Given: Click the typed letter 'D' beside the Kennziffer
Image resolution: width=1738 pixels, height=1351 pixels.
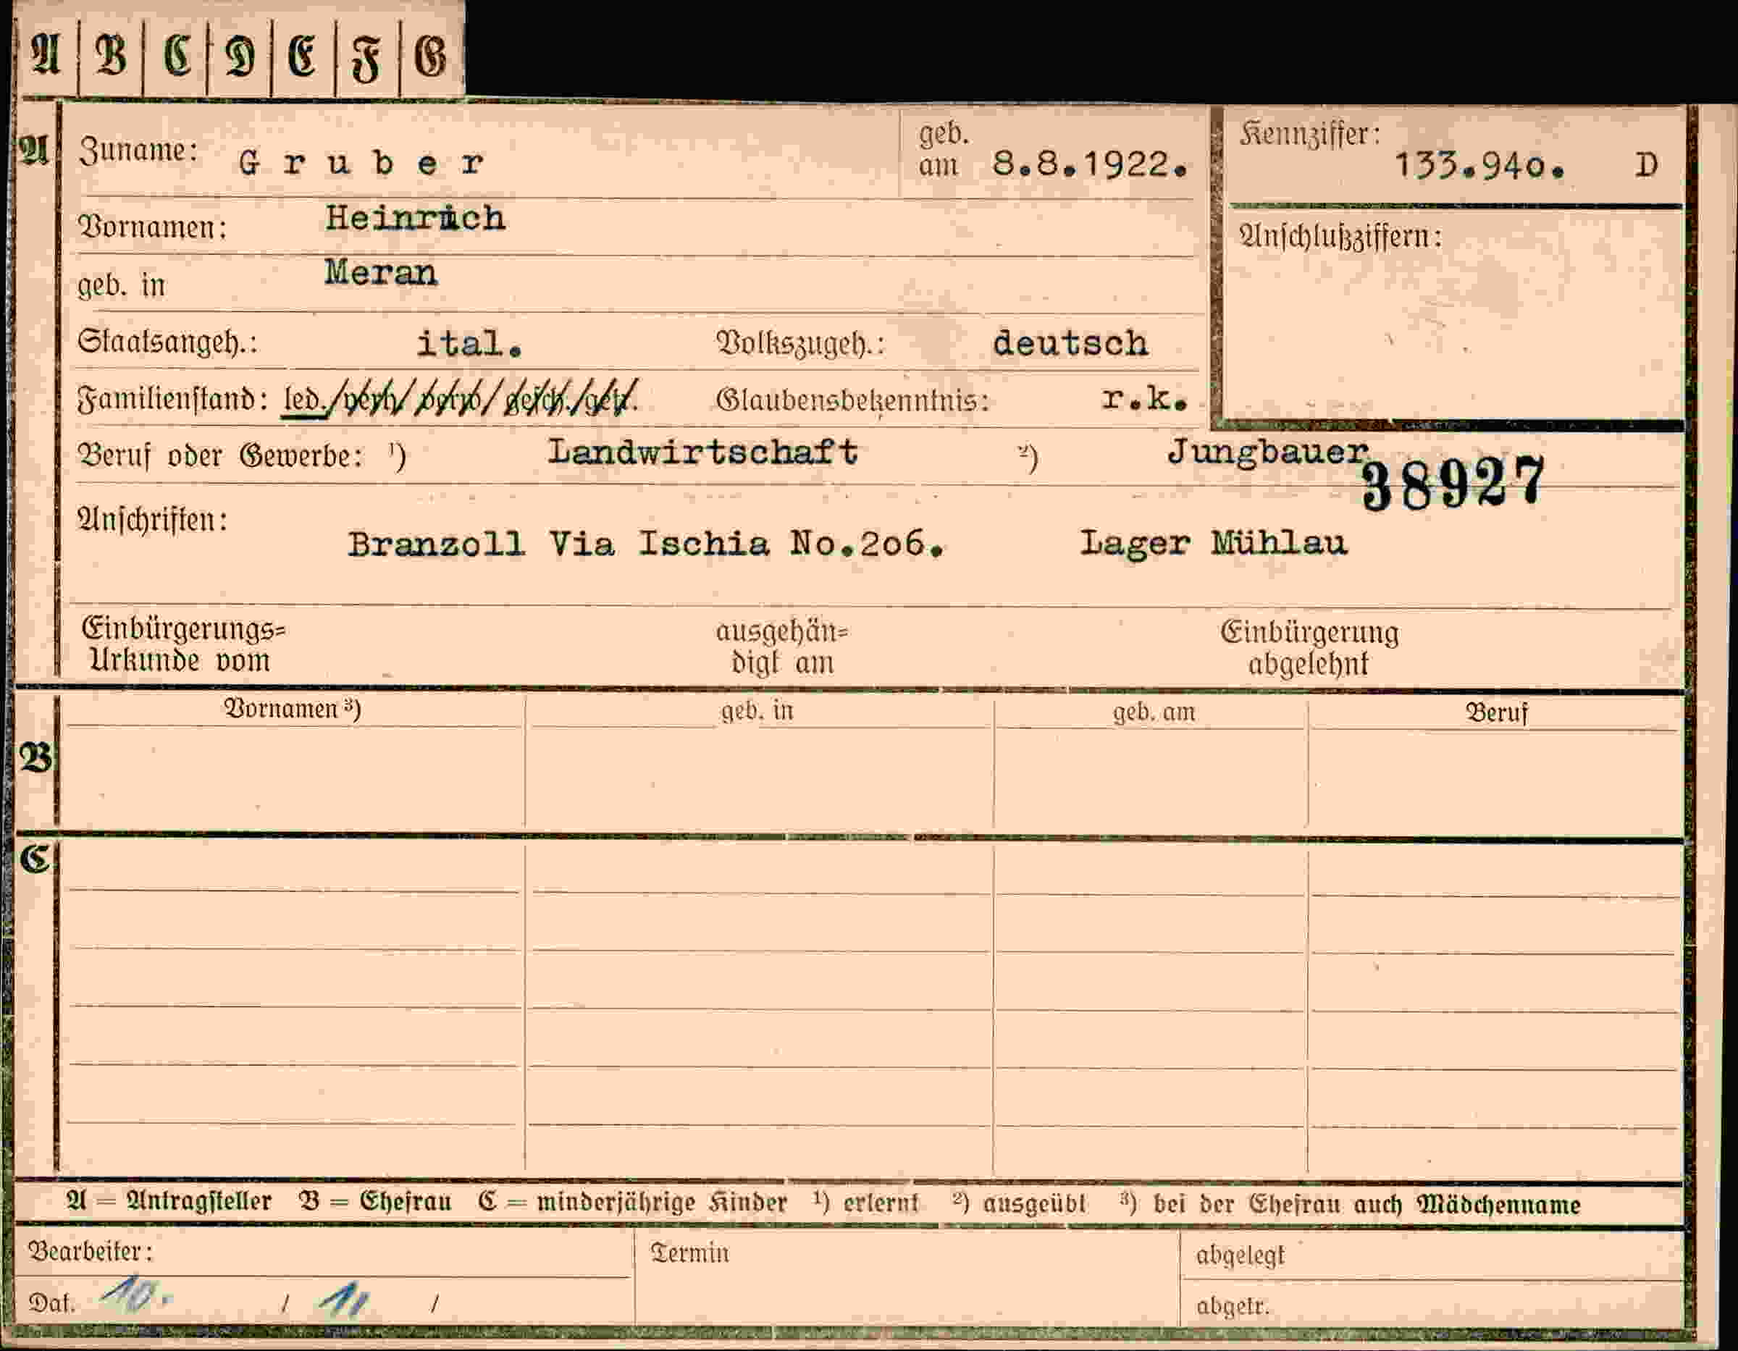Looking at the screenshot, I should tap(1647, 166).
